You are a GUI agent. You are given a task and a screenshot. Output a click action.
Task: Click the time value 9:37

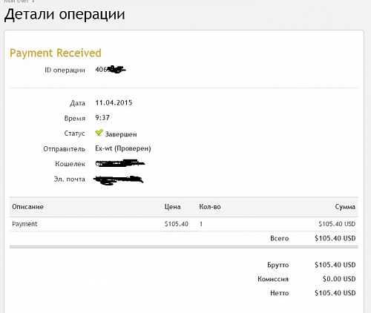pyautogui.click(x=102, y=118)
